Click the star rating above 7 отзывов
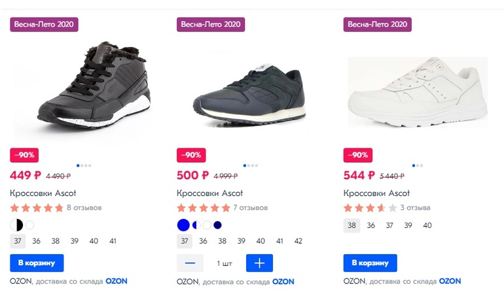The image size is (504, 296). [x=203, y=208]
